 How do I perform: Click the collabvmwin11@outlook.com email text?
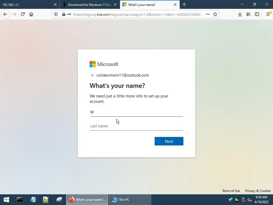(x=123, y=75)
